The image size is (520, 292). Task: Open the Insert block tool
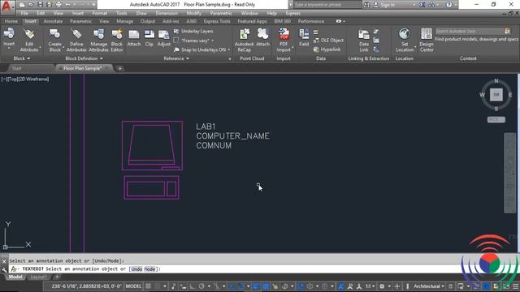pyautogui.click(x=9, y=37)
